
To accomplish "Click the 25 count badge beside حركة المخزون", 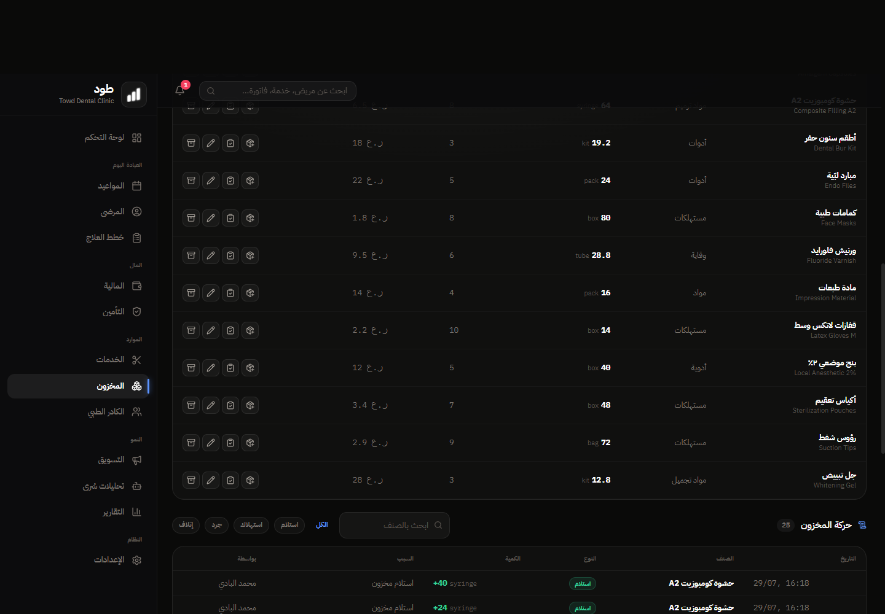I will click(x=786, y=525).
